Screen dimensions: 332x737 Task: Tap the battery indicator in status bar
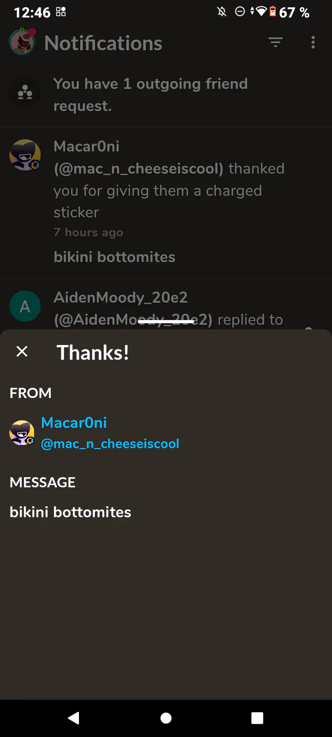tap(273, 12)
